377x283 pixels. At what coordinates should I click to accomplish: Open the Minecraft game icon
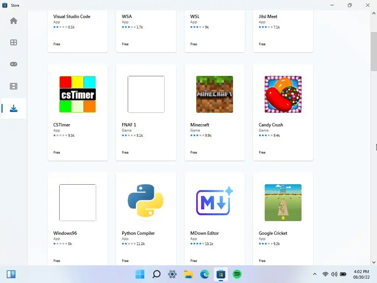(215, 94)
